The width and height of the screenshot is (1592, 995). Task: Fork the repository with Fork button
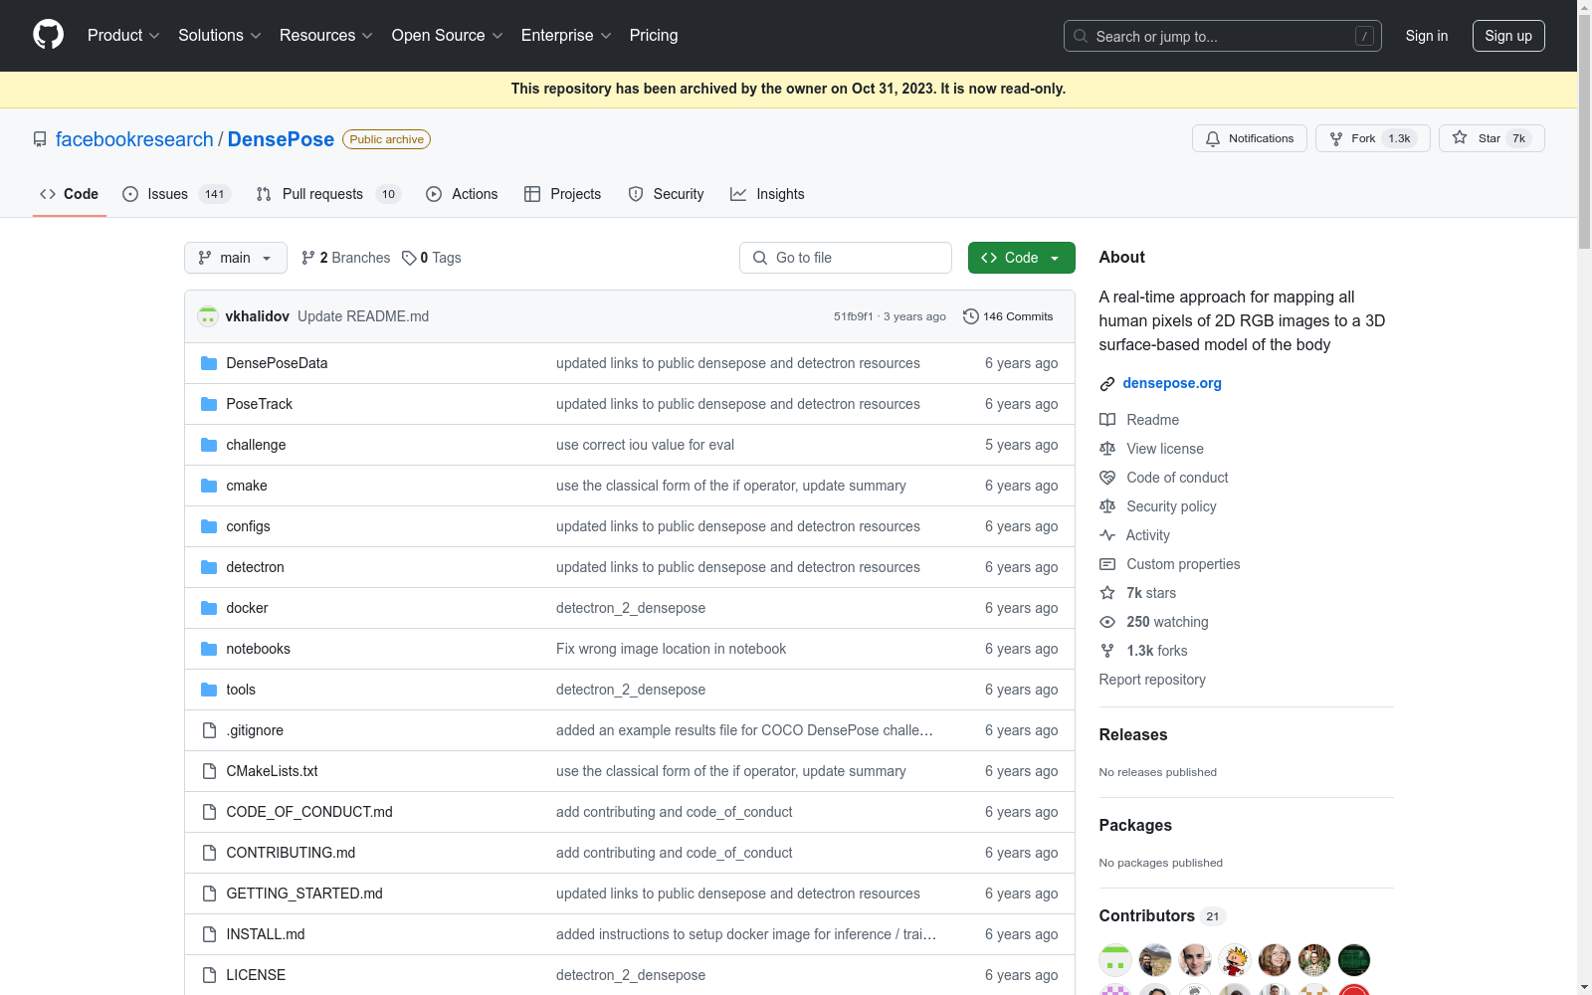tap(1373, 138)
